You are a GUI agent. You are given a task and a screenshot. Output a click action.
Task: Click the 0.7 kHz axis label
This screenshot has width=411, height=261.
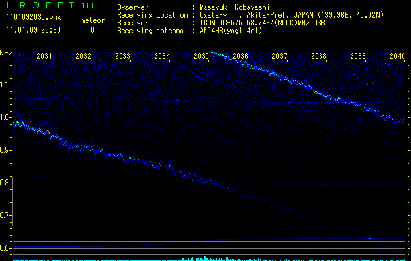(5, 215)
